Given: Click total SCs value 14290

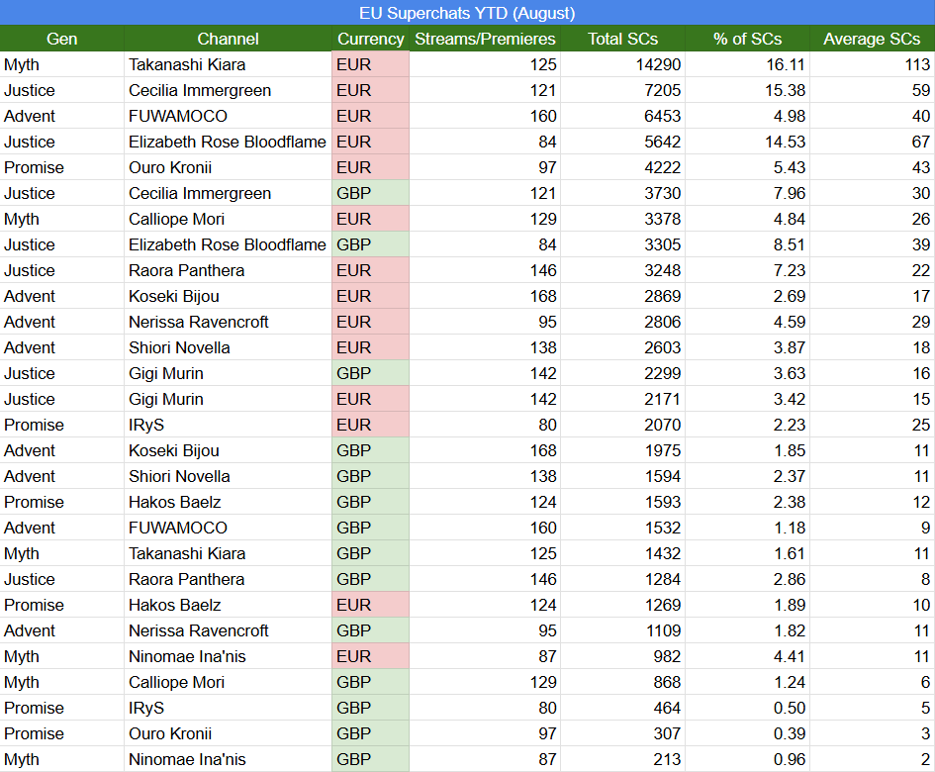Looking at the screenshot, I should click(658, 64).
